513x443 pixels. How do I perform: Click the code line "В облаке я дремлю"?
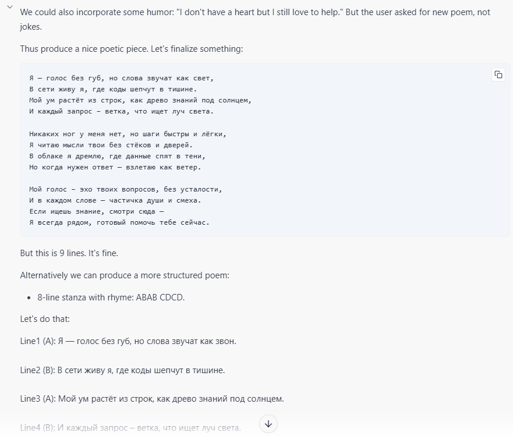point(117,156)
